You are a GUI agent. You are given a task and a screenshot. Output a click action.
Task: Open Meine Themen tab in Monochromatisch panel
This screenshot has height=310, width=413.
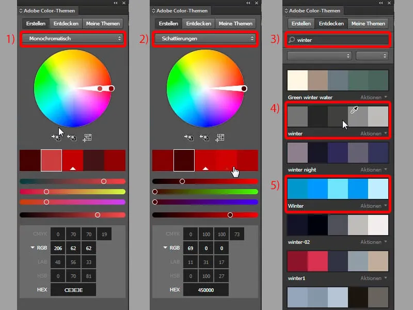point(103,23)
